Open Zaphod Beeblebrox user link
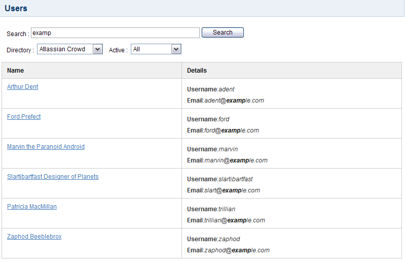Viewport: 405px width, 262px height. click(x=34, y=237)
